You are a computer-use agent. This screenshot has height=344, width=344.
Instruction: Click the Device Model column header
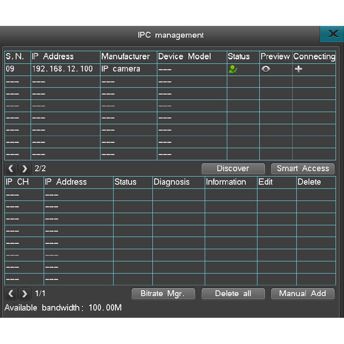[192, 57]
